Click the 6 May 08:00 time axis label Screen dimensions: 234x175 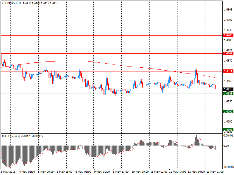tap(83, 172)
